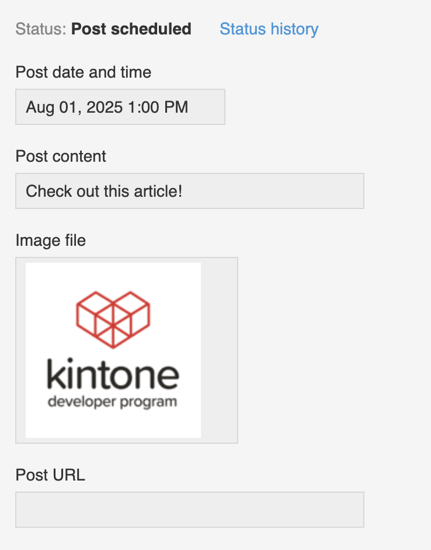Click the Post content label

click(x=61, y=156)
